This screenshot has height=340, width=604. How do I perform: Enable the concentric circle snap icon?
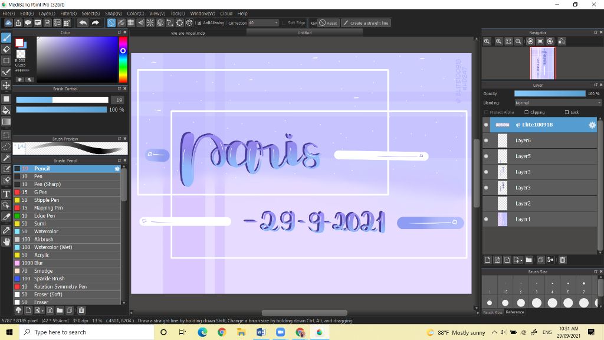tap(160, 23)
